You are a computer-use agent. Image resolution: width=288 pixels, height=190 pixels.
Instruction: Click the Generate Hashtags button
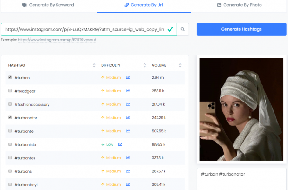[241, 29]
